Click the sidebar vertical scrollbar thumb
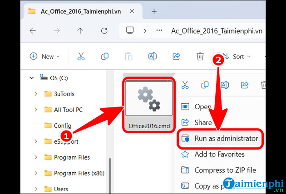 (110, 176)
